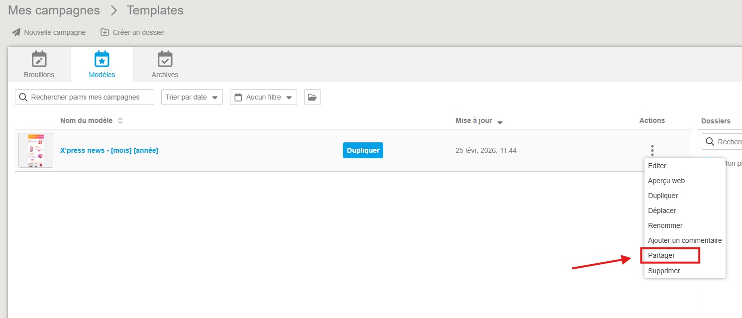Open the Aucun filtre dropdown
The width and height of the screenshot is (742, 318).
pyautogui.click(x=263, y=97)
